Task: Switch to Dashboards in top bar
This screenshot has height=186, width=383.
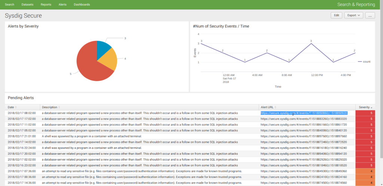Action: pos(82,4)
